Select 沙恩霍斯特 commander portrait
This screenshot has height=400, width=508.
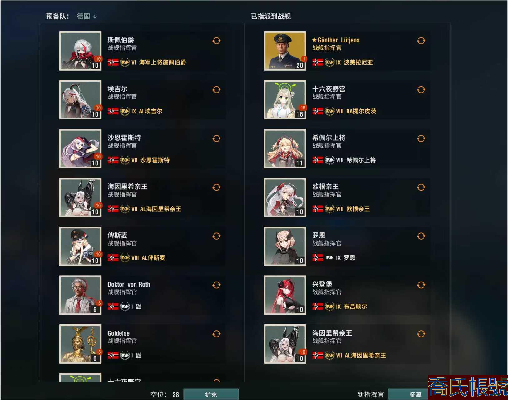[x=80, y=148]
